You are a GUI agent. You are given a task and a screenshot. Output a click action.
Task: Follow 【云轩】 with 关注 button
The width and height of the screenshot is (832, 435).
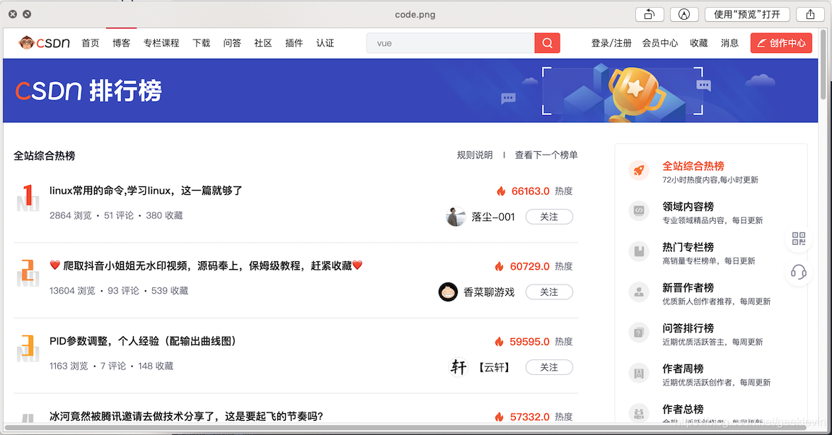549,367
